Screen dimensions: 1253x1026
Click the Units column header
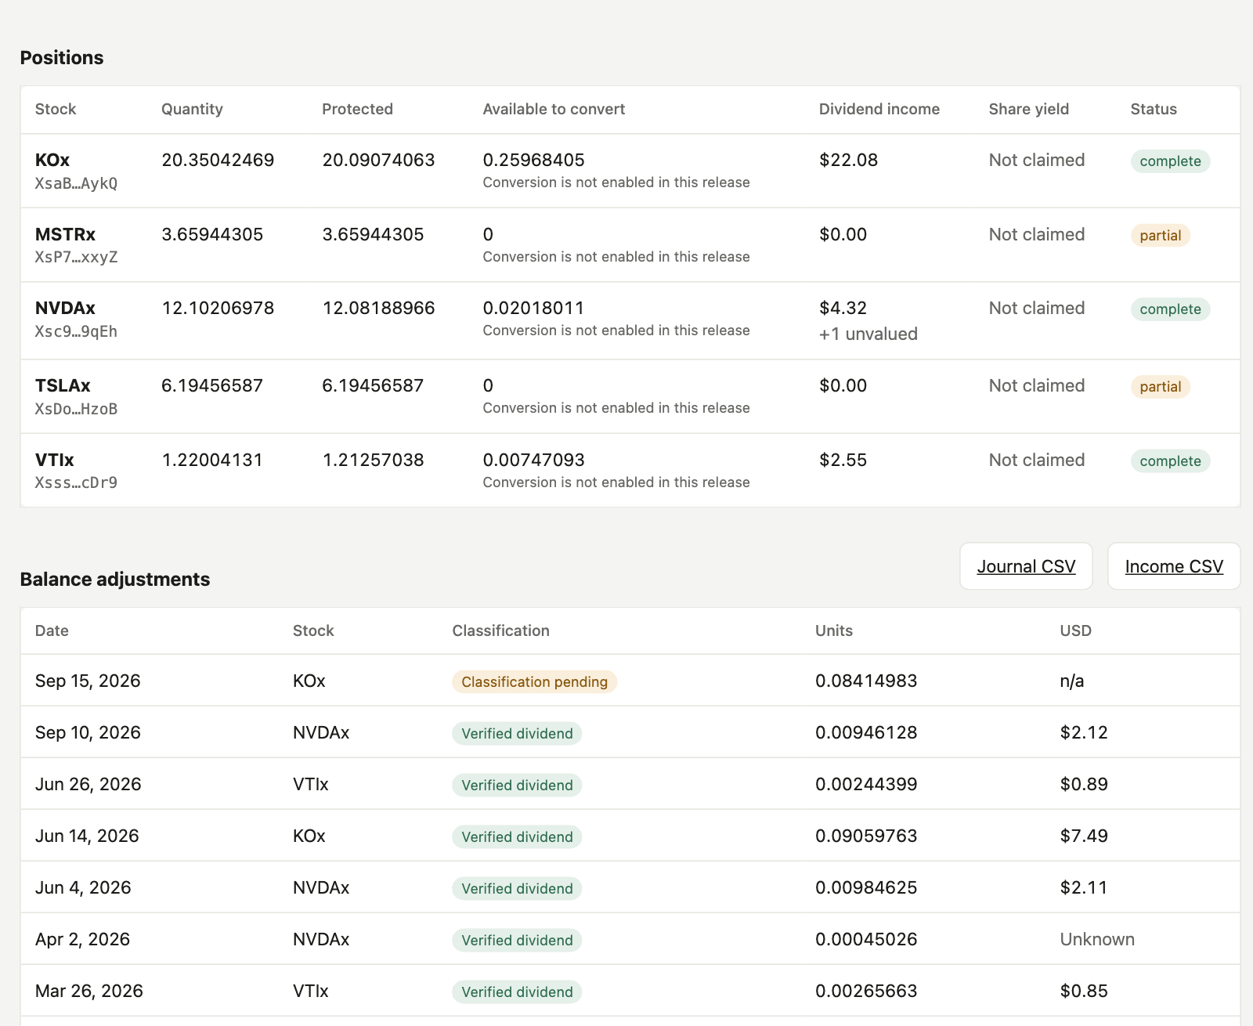tap(833, 630)
